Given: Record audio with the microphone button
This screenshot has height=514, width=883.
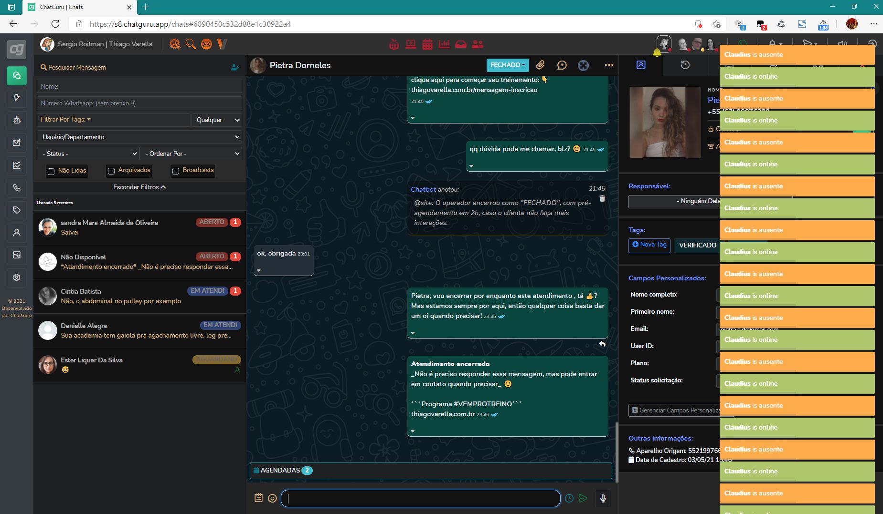Looking at the screenshot, I should (603, 498).
